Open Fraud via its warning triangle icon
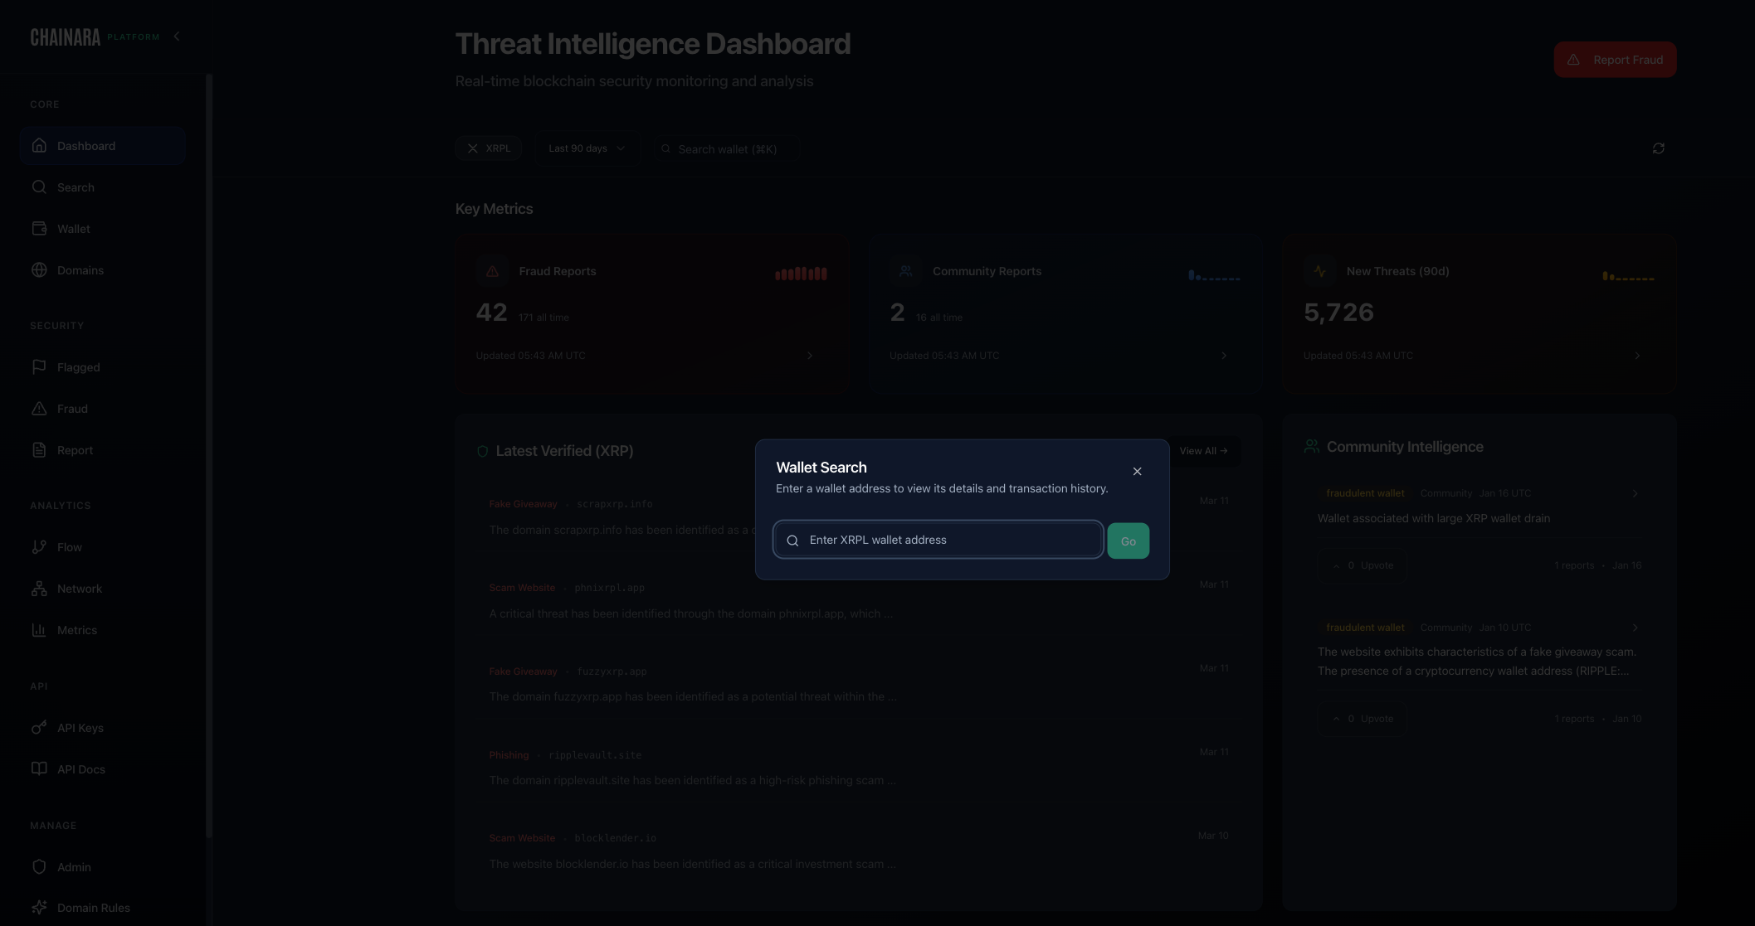 click(39, 408)
